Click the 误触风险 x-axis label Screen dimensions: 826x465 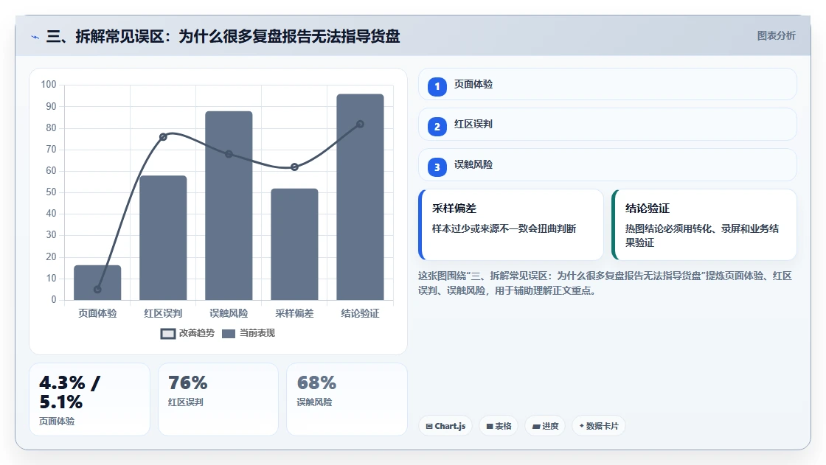click(x=229, y=313)
